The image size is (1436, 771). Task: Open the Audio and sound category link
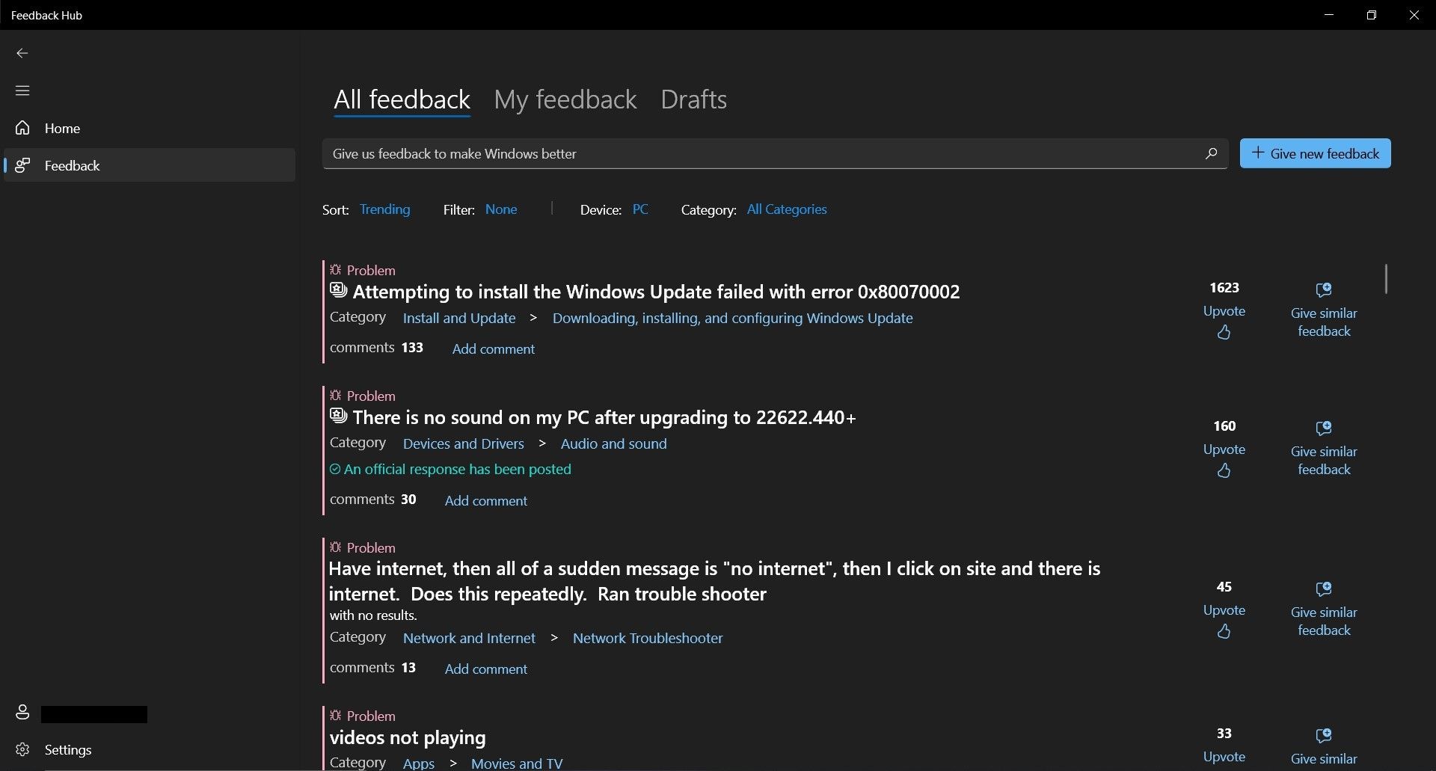[613, 443]
